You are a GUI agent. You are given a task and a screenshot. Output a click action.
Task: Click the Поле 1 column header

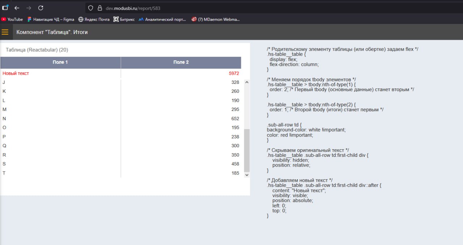[x=60, y=63]
